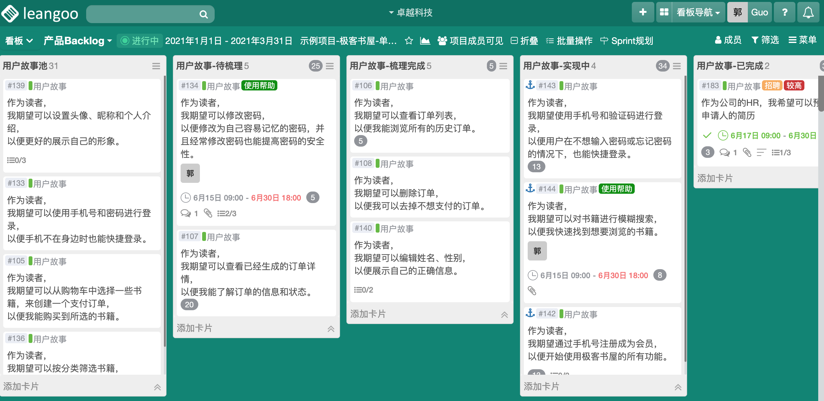Screen dimensions: 824x401
Task: Open the 菜单 menu
Action: (x=802, y=40)
